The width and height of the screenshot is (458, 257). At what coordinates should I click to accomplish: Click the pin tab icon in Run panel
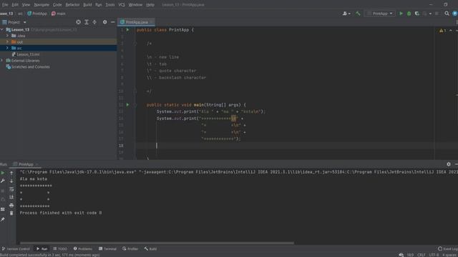tap(3, 219)
